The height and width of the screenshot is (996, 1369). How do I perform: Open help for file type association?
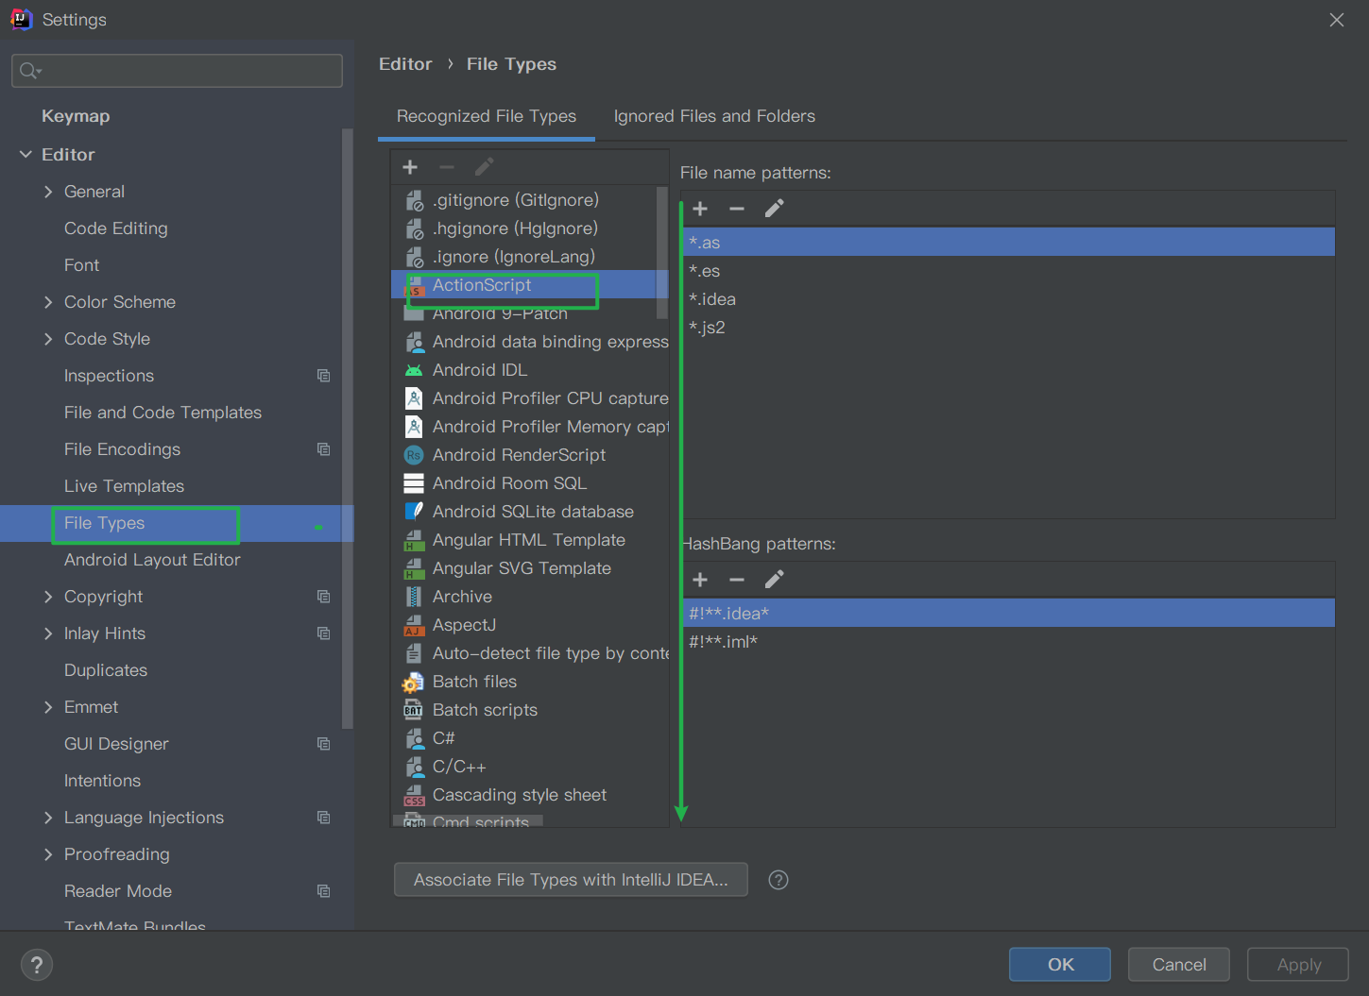point(779,880)
